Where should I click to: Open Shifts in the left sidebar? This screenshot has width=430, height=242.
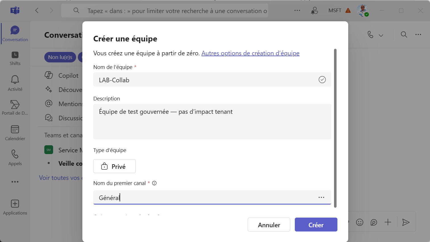click(15, 58)
